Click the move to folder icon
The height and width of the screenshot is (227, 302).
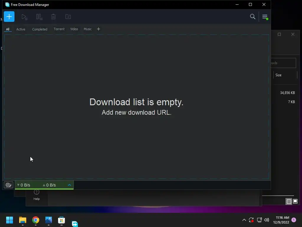pos(68,17)
